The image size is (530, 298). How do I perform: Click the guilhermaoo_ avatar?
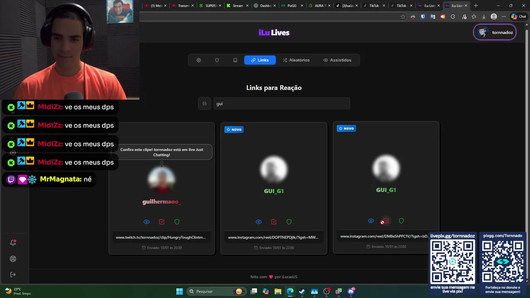[x=161, y=180]
